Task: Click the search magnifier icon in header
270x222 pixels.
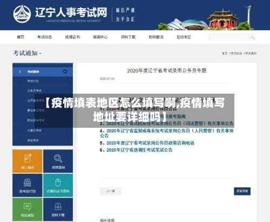Action: (252, 37)
